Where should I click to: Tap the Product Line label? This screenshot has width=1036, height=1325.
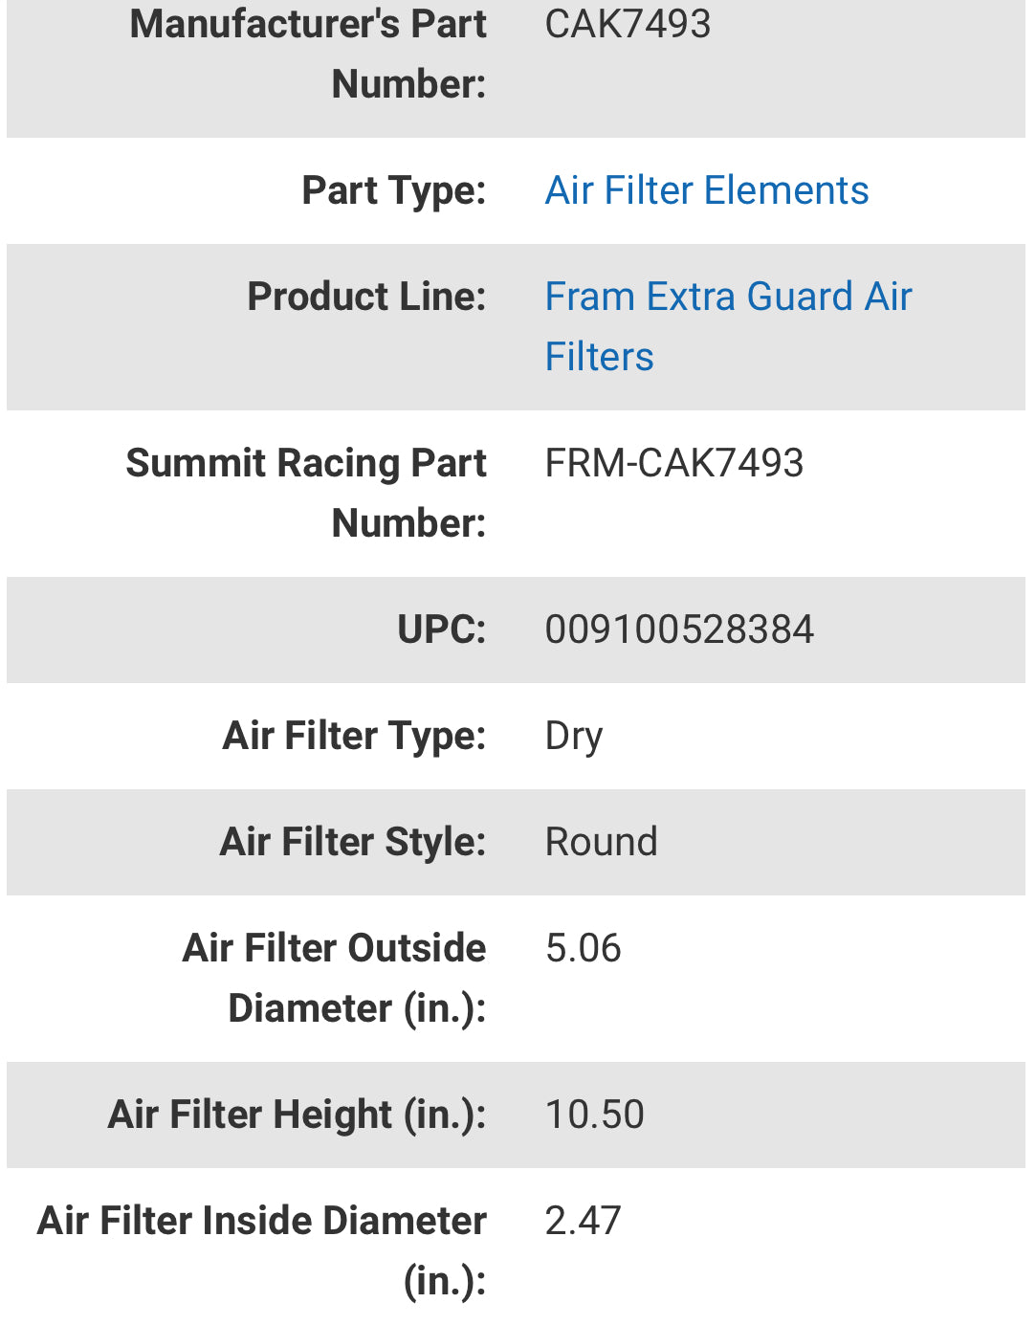tap(366, 297)
